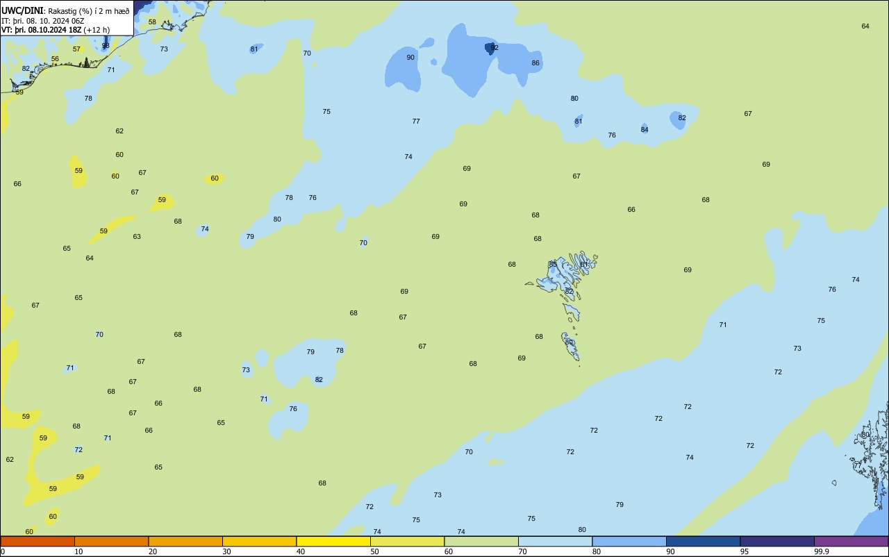
Task: Click the 'VT: þri. 08.10.2024 18Z' line
Action: (x=41, y=30)
